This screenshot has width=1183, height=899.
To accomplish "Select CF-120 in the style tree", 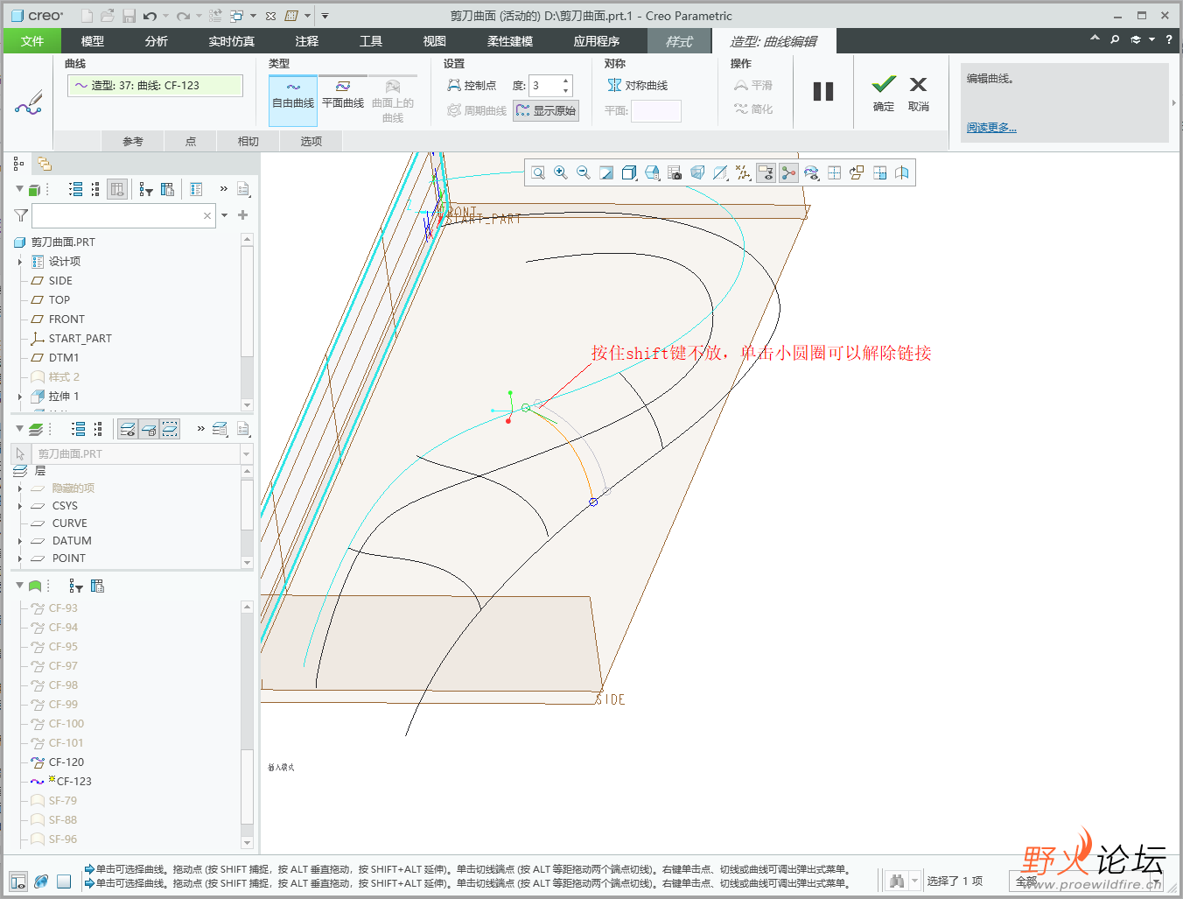I will 66,762.
